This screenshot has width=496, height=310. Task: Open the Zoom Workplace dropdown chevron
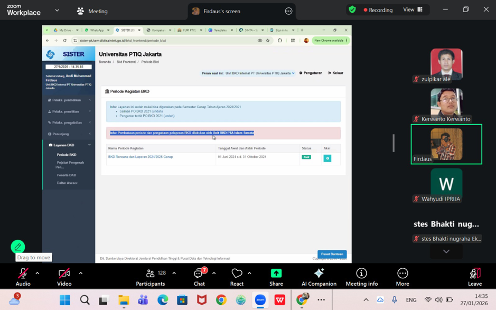coord(57,10)
